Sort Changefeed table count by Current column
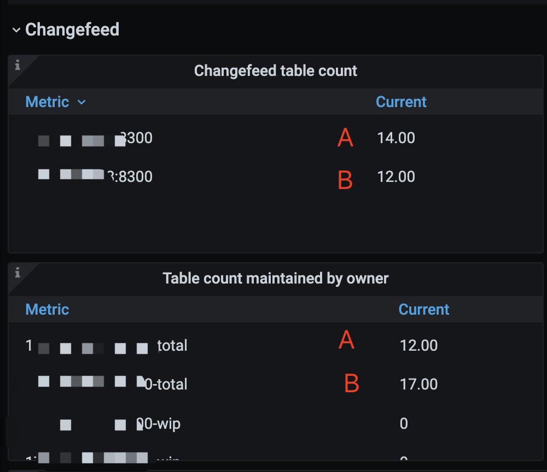The height and width of the screenshot is (472, 547). point(401,102)
